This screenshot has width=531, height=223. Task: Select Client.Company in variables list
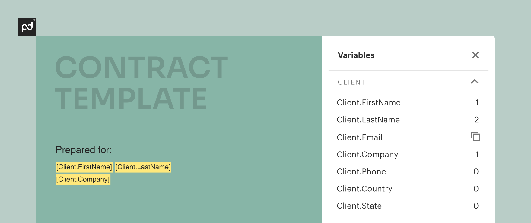tap(408, 154)
